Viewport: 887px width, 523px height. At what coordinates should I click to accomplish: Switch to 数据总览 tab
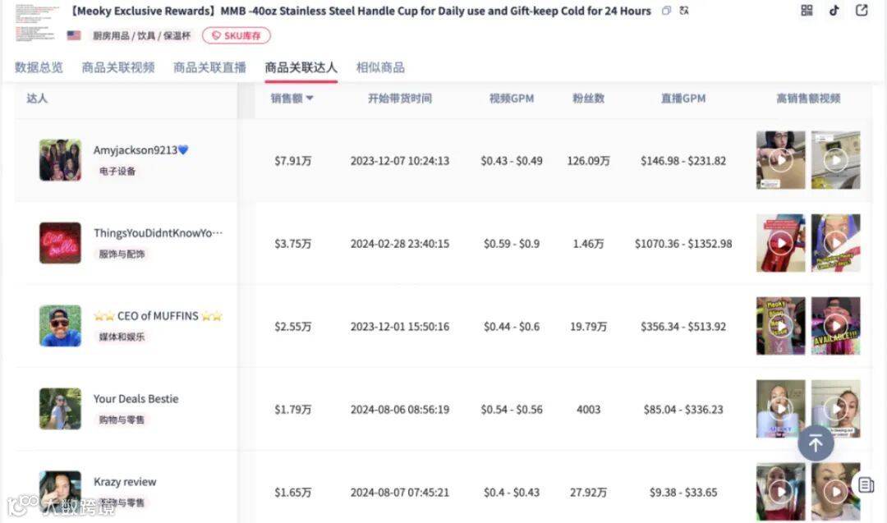(39, 67)
